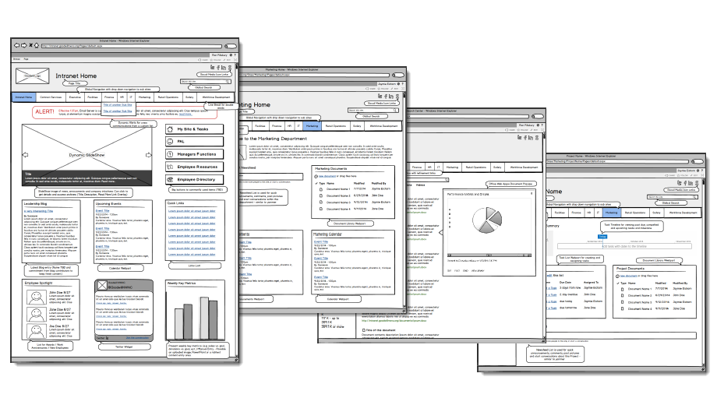Viewport: 717px width, 419px height.
Task: Open second 'Title of another Sub Site' link
Action: click(x=118, y=111)
